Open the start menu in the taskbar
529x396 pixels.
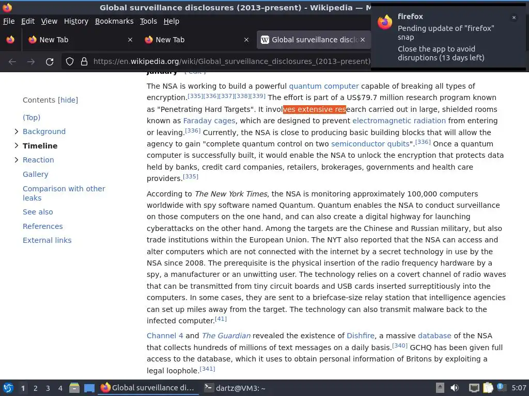pyautogui.click(x=8, y=388)
